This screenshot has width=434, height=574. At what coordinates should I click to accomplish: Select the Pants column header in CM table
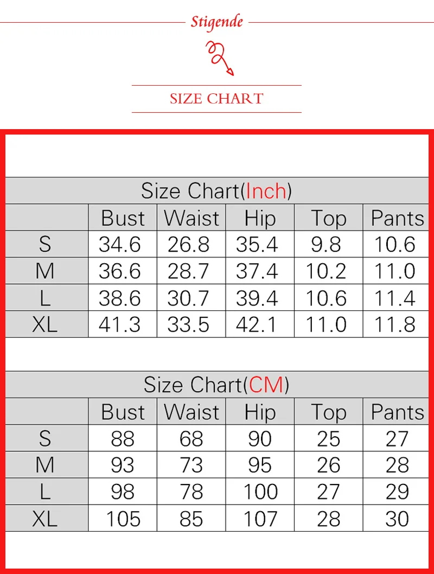(398, 412)
